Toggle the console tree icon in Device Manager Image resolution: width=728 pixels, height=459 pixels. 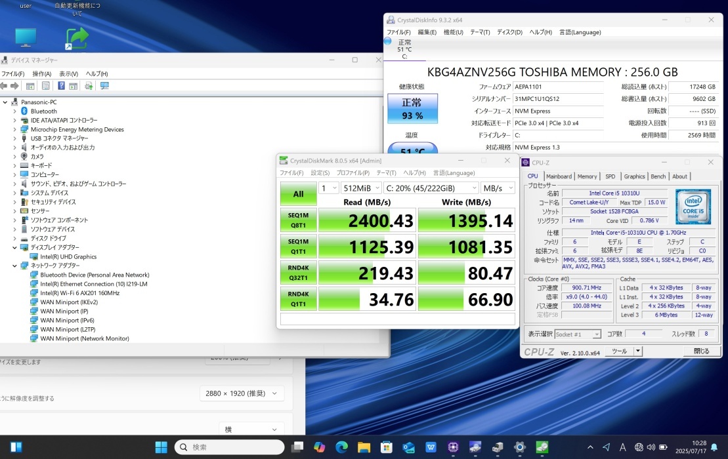click(x=30, y=86)
